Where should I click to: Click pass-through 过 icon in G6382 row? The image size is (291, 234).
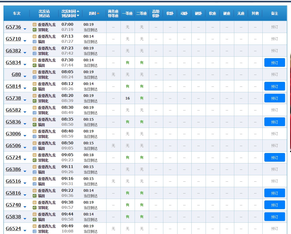point(34,54)
